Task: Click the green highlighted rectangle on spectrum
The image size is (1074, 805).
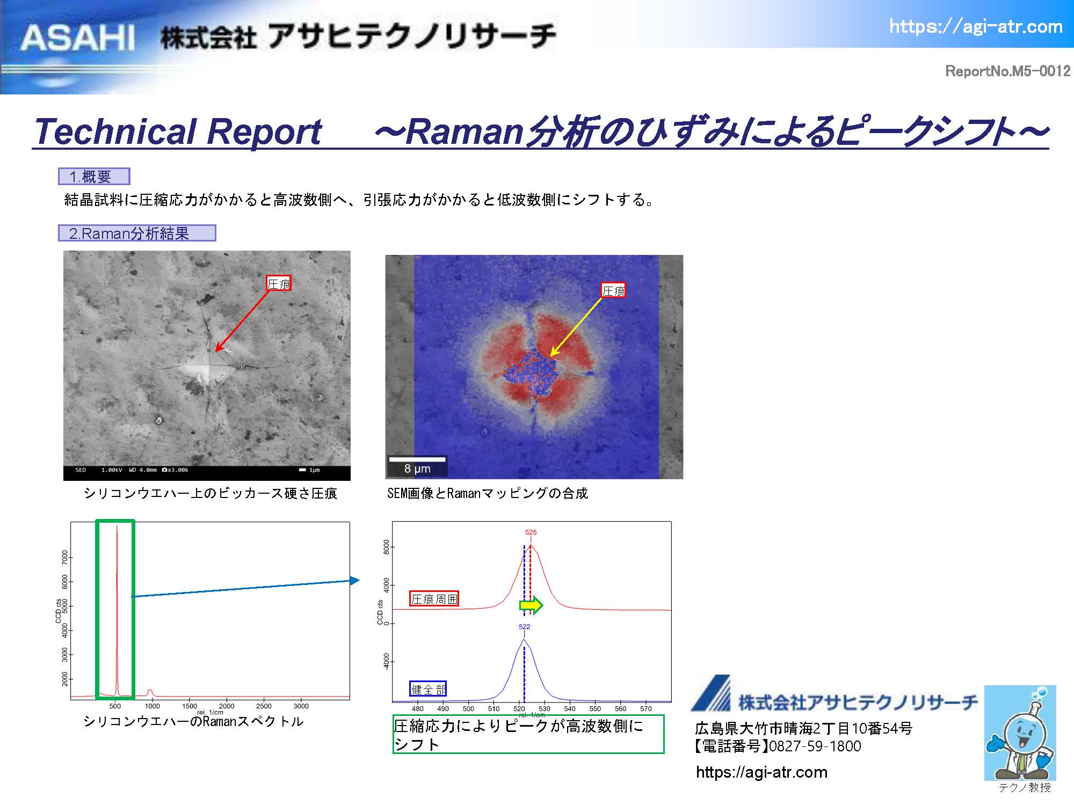Action: pyautogui.click(x=114, y=609)
